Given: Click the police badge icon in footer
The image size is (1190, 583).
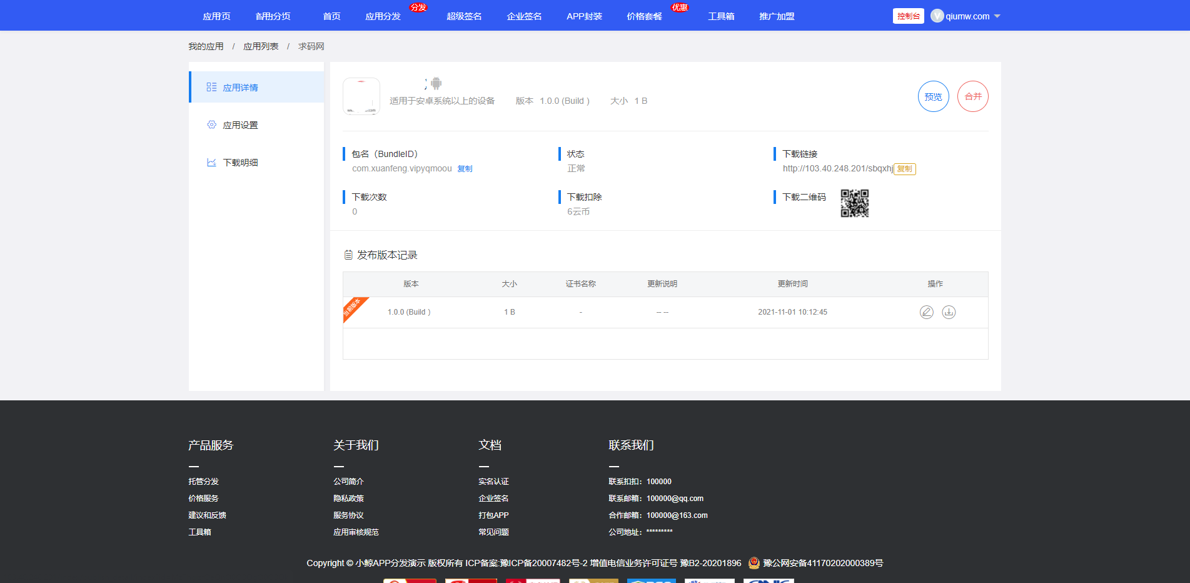Looking at the screenshot, I should click(754, 563).
